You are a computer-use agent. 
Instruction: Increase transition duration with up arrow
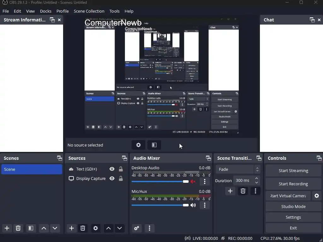[256, 178]
